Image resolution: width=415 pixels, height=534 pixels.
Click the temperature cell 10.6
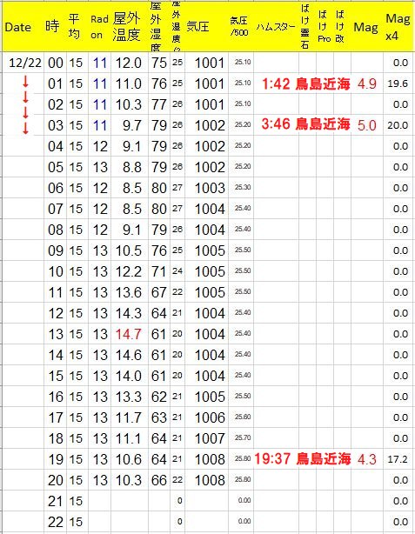click(x=128, y=459)
